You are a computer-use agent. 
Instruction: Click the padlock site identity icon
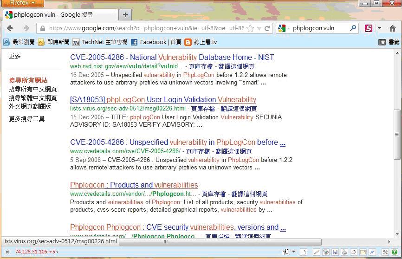43,28
